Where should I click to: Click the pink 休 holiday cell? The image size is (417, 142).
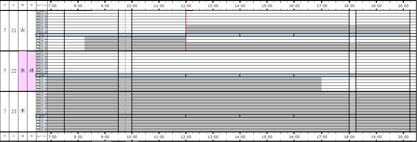pos(32,71)
